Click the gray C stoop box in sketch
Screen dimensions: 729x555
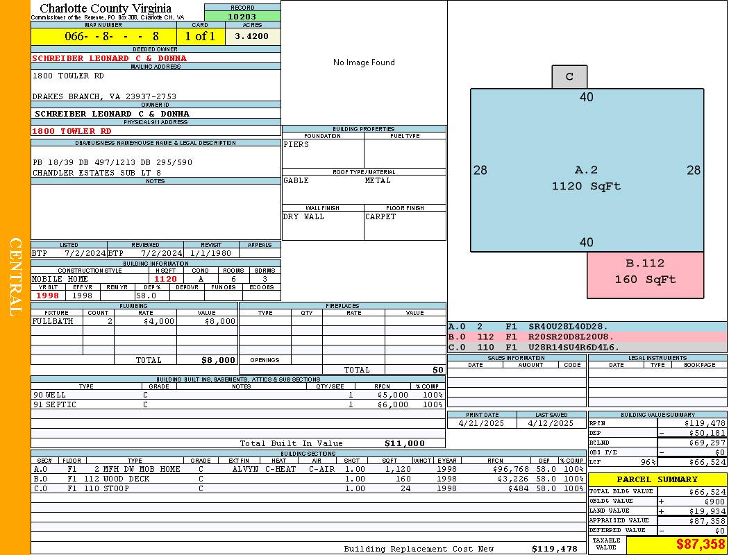pyautogui.click(x=569, y=77)
